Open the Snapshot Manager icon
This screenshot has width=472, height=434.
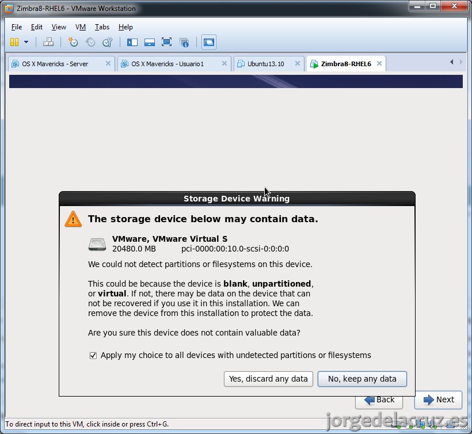tap(108, 42)
